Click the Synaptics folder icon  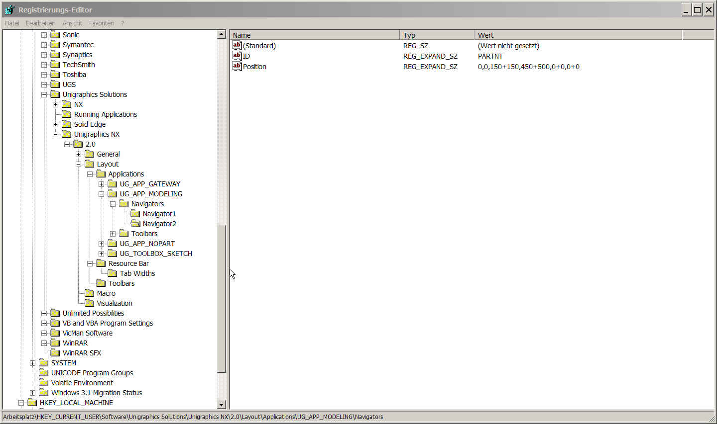tap(55, 55)
